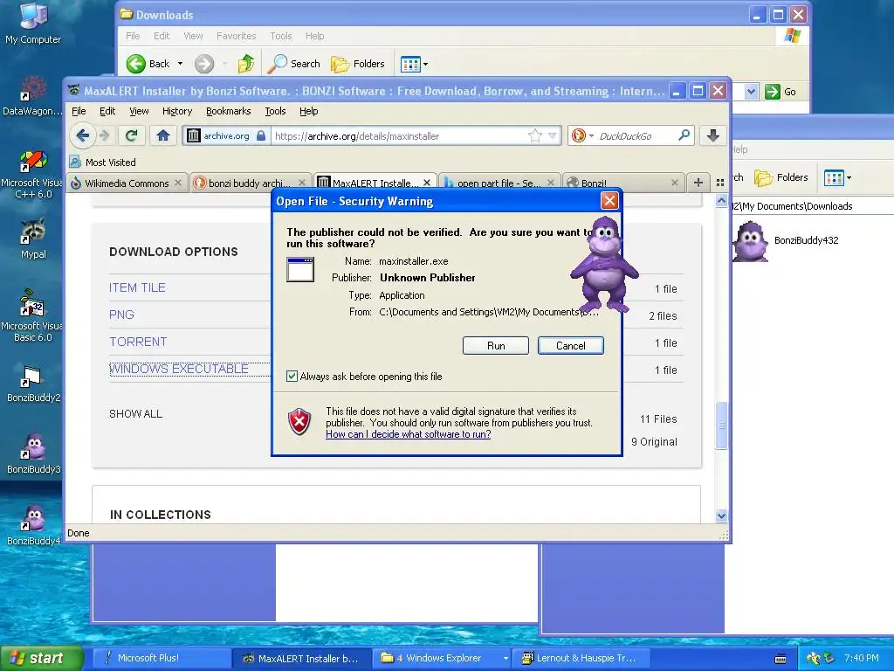Click the Windows Start button
Screen dimensions: 894x671
(x=41, y=658)
